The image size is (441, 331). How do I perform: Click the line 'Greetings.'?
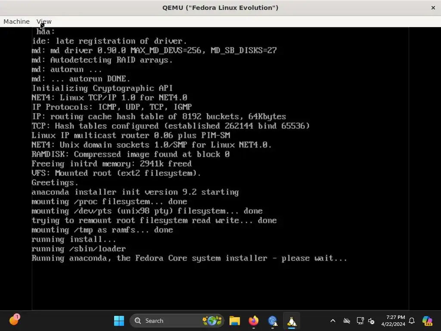[x=55, y=183]
